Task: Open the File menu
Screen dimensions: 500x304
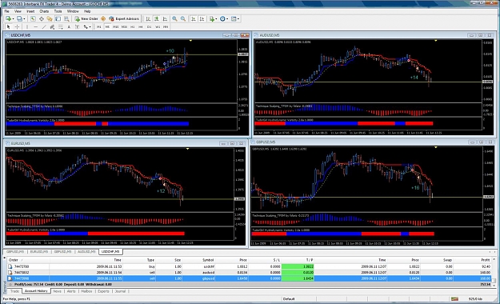Action: [x=6, y=11]
